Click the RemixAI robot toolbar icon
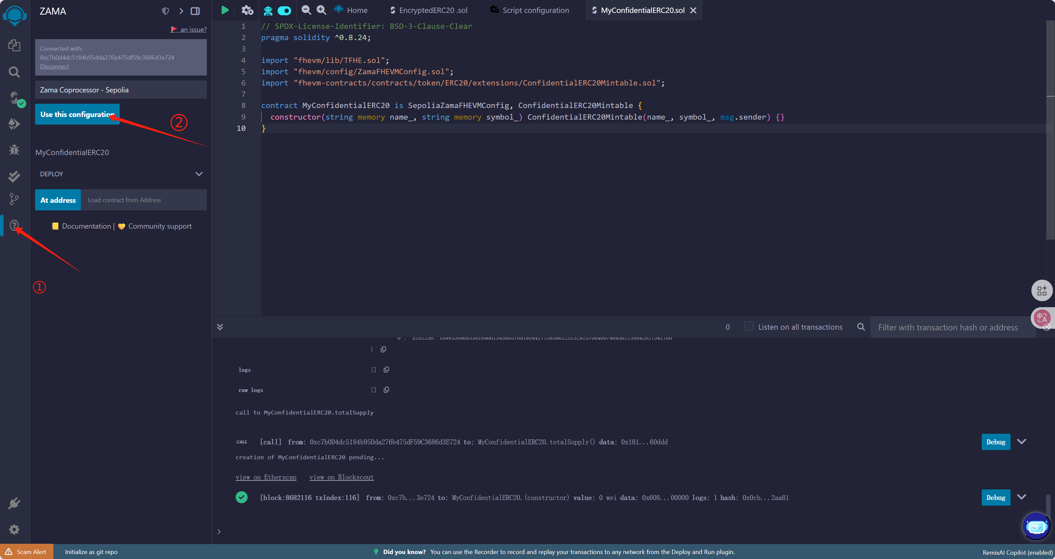This screenshot has width=1055, height=559. pyautogui.click(x=268, y=10)
